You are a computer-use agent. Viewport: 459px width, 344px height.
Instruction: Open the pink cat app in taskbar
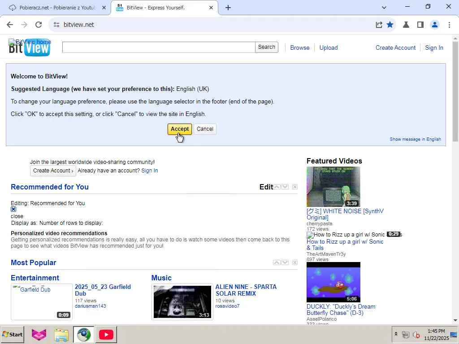click(39, 335)
